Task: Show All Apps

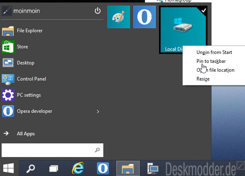Action: pyautogui.click(x=52, y=133)
